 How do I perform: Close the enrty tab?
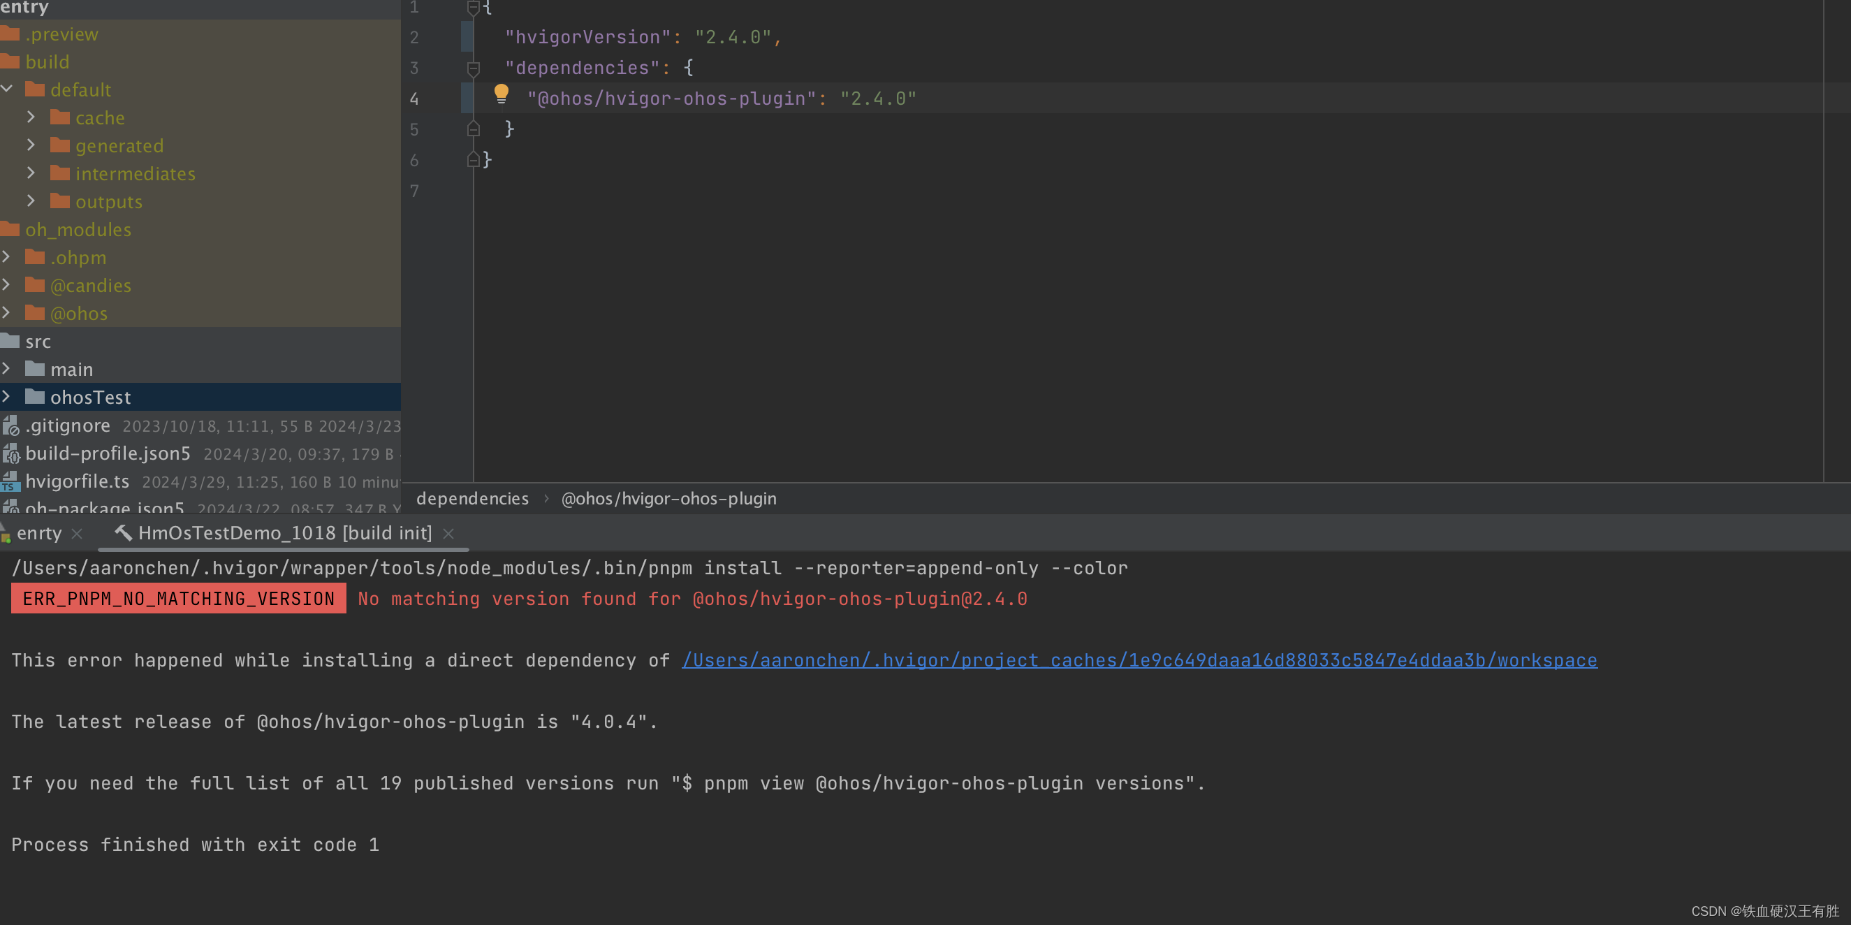[x=77, y=534]
